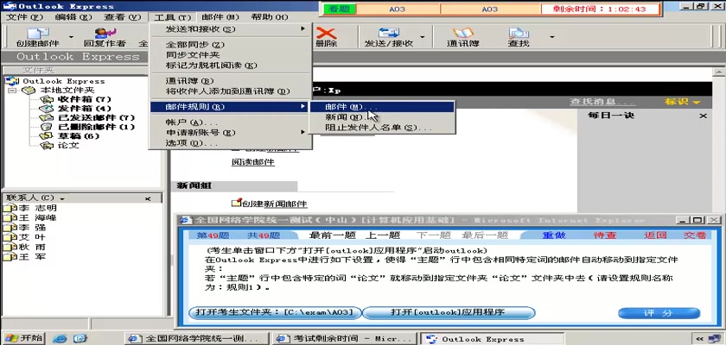Open the 文件(F) menu
Viewport: 726px width, 345px height.
[24, 17]
